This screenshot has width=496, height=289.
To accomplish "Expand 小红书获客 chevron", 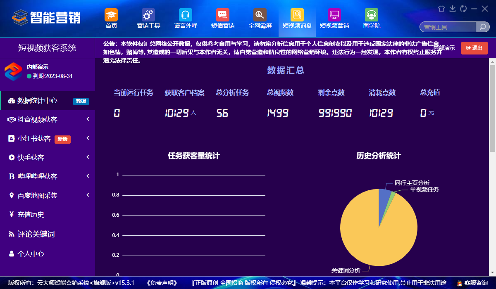I will (x=88, y=138).
